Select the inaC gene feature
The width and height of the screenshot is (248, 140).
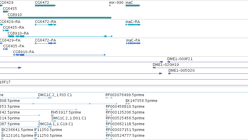(133, 6)
